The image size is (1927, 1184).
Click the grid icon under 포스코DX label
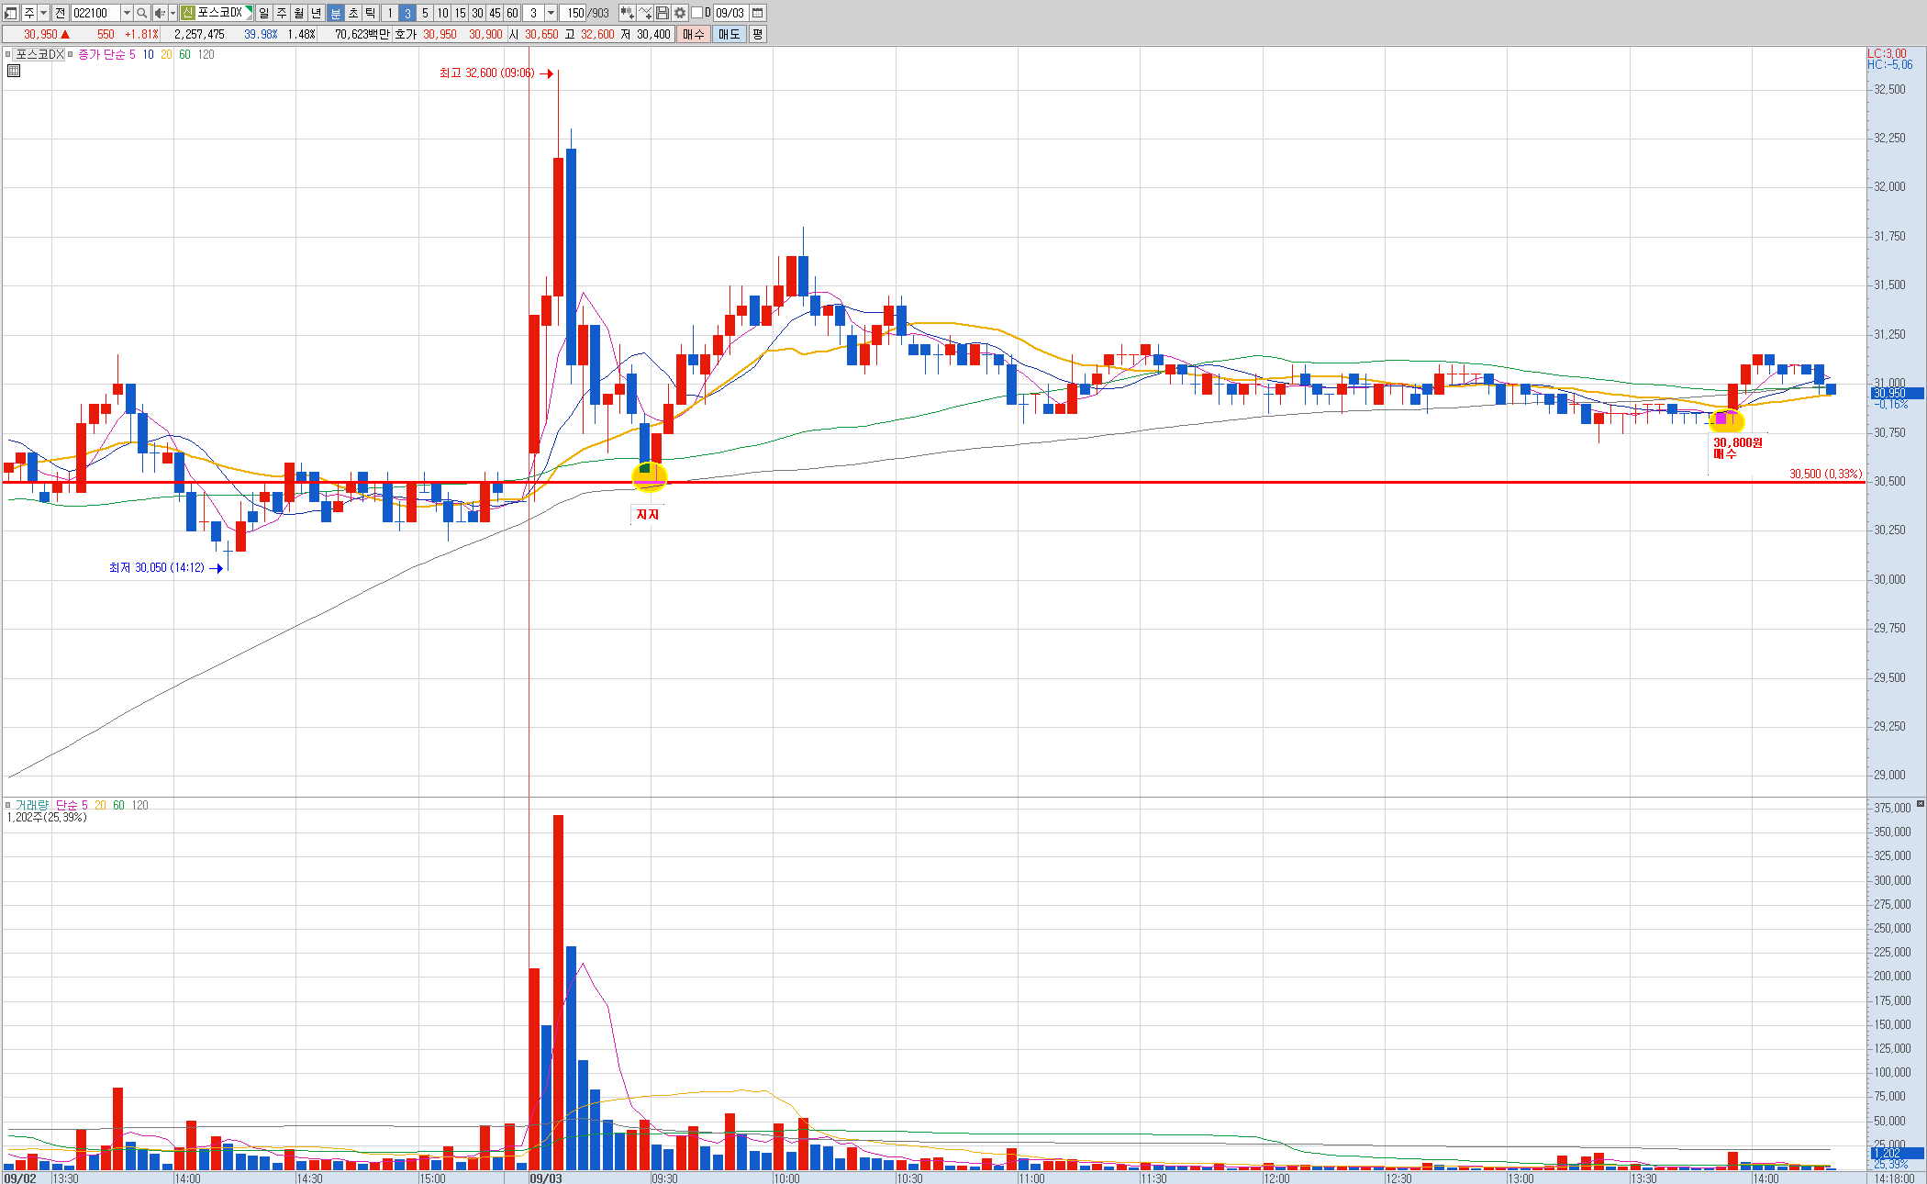[x=14, y=71]
